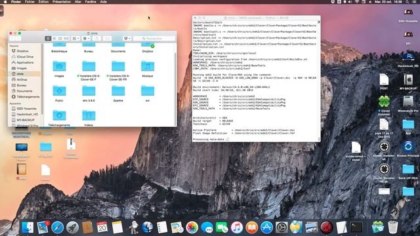Select Dropbox in Finder sidebar
Screen dimensions: 420x236
[25, 51]
